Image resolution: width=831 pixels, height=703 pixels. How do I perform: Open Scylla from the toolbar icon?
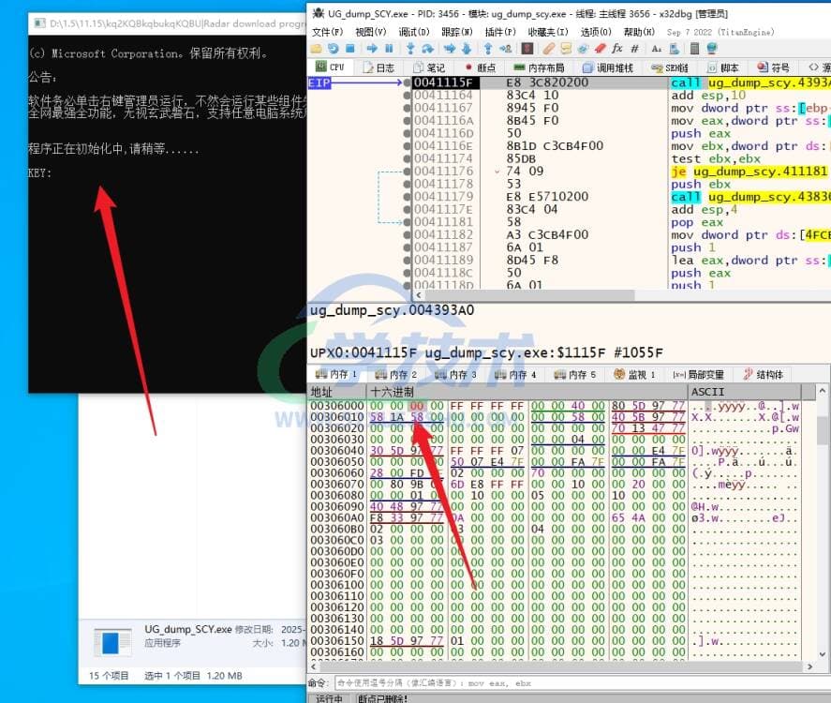click(528, 48)
